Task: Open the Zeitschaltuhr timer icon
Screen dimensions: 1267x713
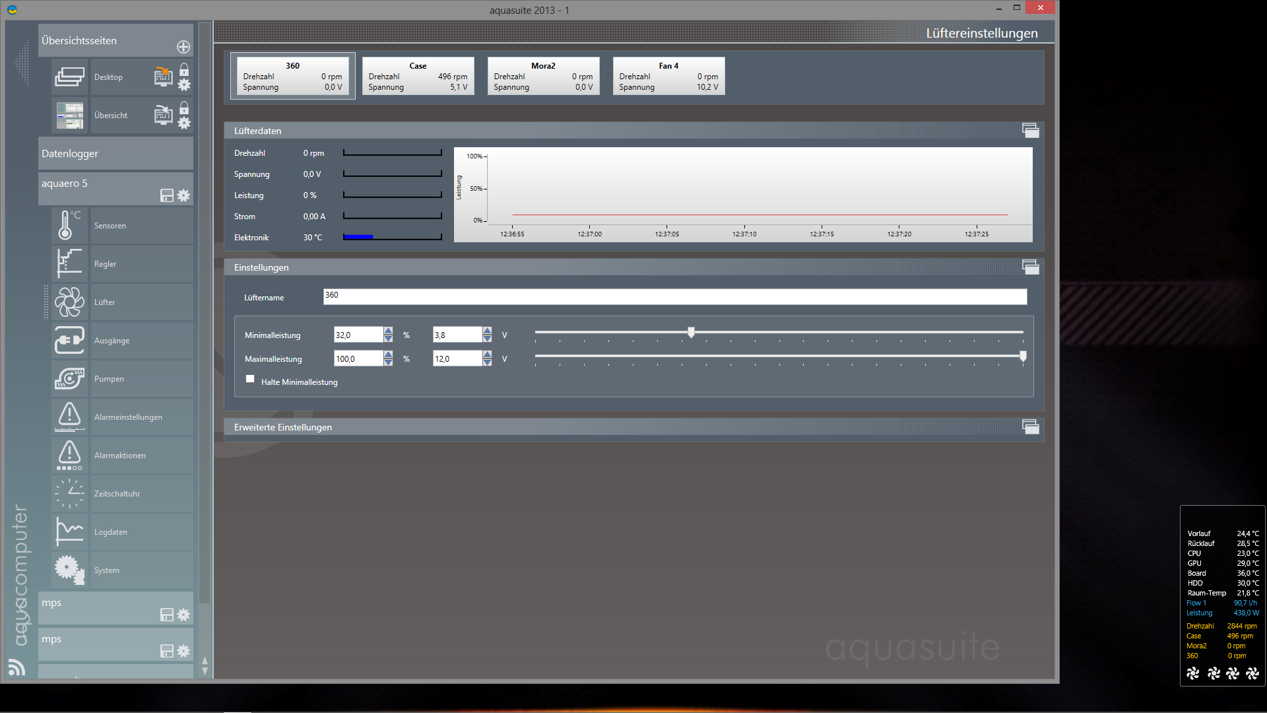Action: click(69, 493)
